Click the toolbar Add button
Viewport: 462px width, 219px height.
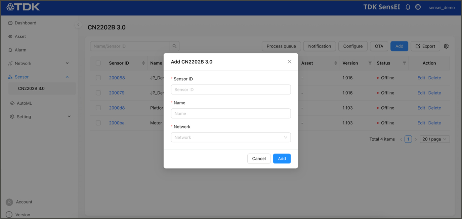click(399, 46)
